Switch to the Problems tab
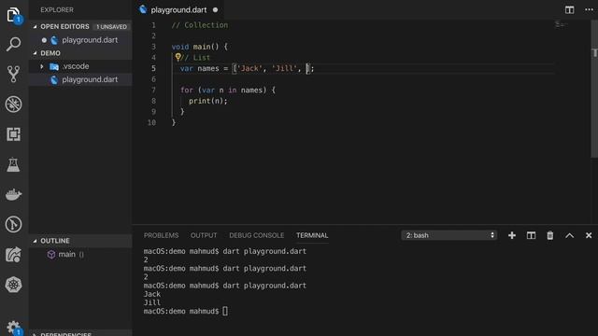The height and width of the screenshot is (336, 598). point(161,235)
